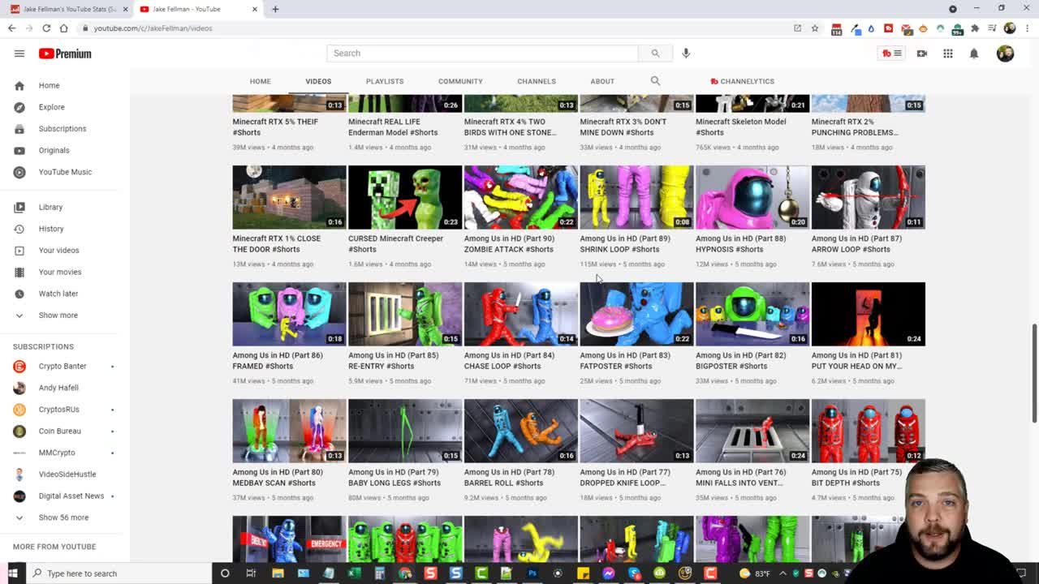Play Among Us Part 89 SHRINK LOOP thumbnail
Viewport: 1039px width, 584px height.
636,197
